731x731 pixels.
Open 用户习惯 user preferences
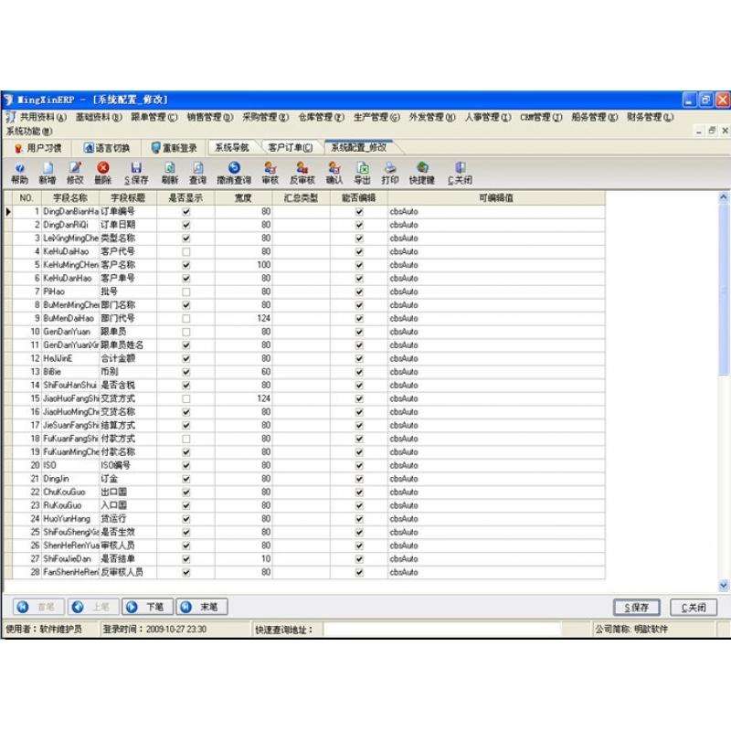[38, 148]
